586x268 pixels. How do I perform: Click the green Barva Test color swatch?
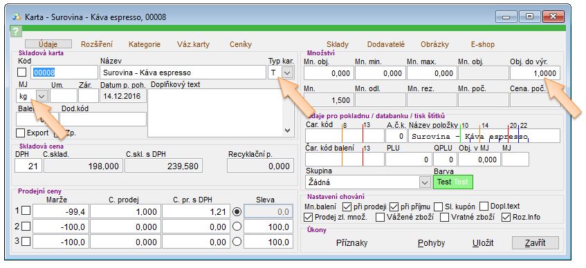click(x=453, y=182)
